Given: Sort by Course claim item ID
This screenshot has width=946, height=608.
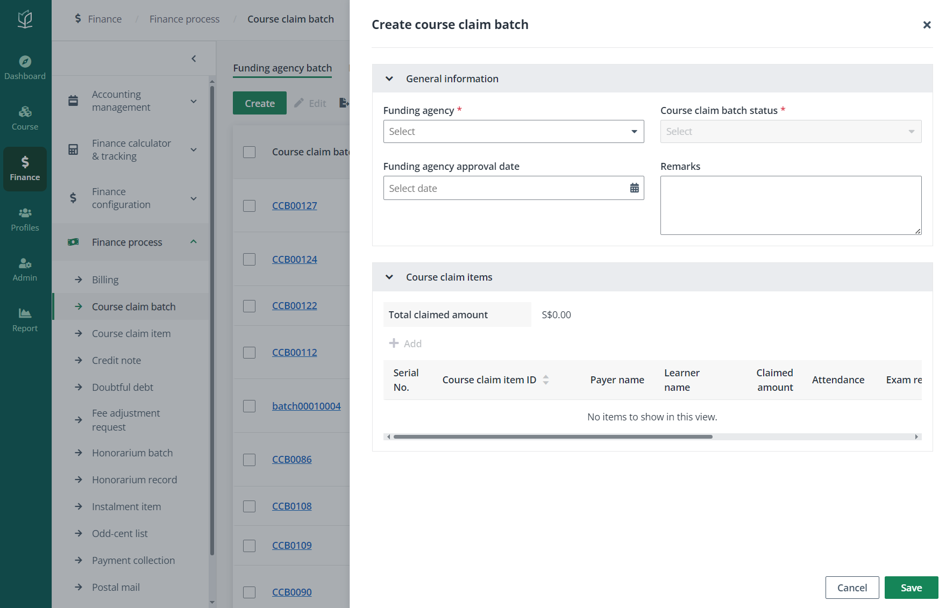Looking at the screenshot, I should pos(546,380).
